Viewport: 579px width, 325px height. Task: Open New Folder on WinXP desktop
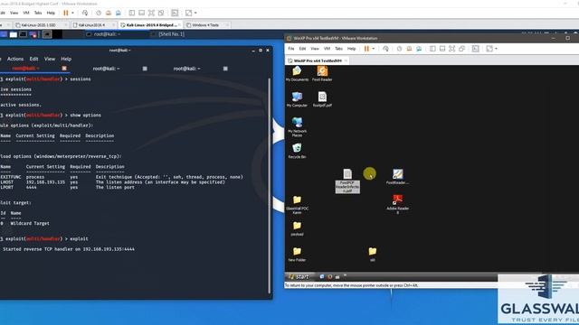[297, 255]
